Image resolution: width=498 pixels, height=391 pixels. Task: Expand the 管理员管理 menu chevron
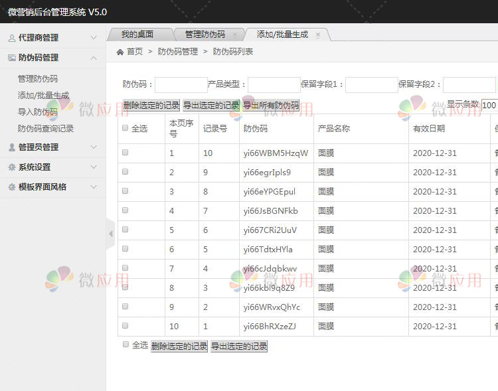click(94, 147)
